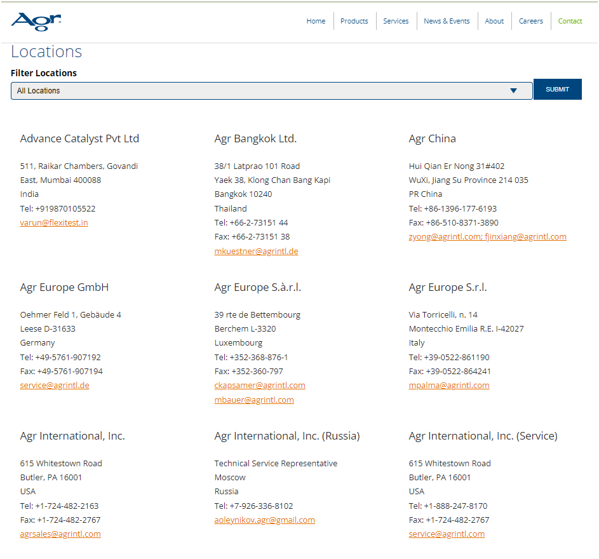Go to the Services menu
This screenshot has width=599, height=559.
click(x=396, y=21)
